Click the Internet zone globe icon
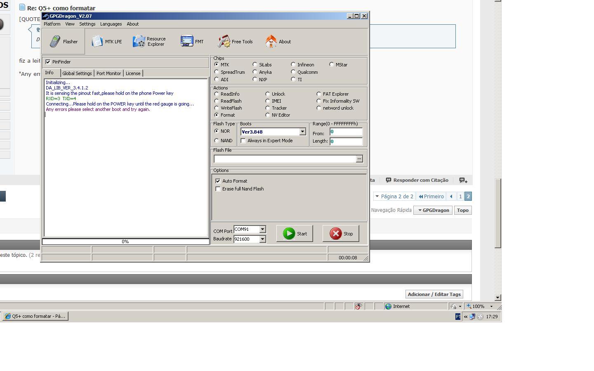This screenshot has width=594, height=371. tap(388, 306)
